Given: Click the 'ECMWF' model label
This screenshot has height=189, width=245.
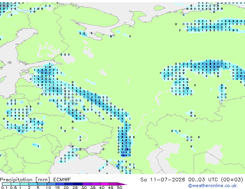Looking at the screenshot, I should [x=62, y=180].
